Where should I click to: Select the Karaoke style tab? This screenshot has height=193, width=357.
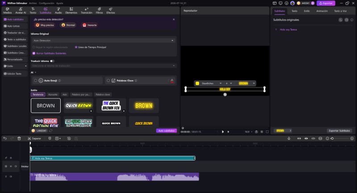(53, 94)
